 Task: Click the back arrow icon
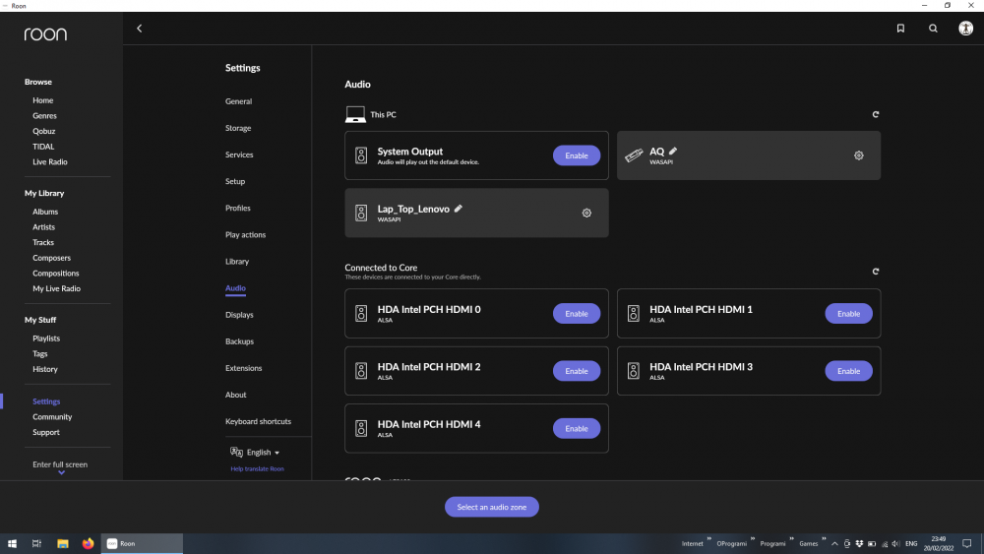click(139, 29)
